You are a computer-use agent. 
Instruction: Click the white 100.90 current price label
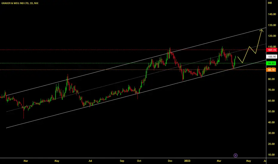coord(272,57)
